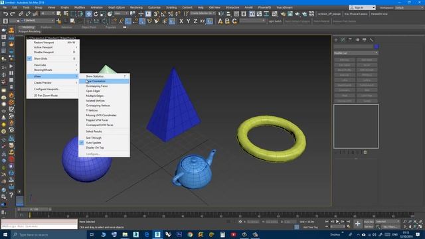Toggle Auto Key animation mode
The height and width of the screenshot is (239, 425).
click(x=369, y=222)
